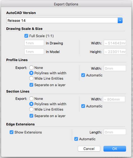Select Polylines with width for Profile Lines

click(31, 73)
